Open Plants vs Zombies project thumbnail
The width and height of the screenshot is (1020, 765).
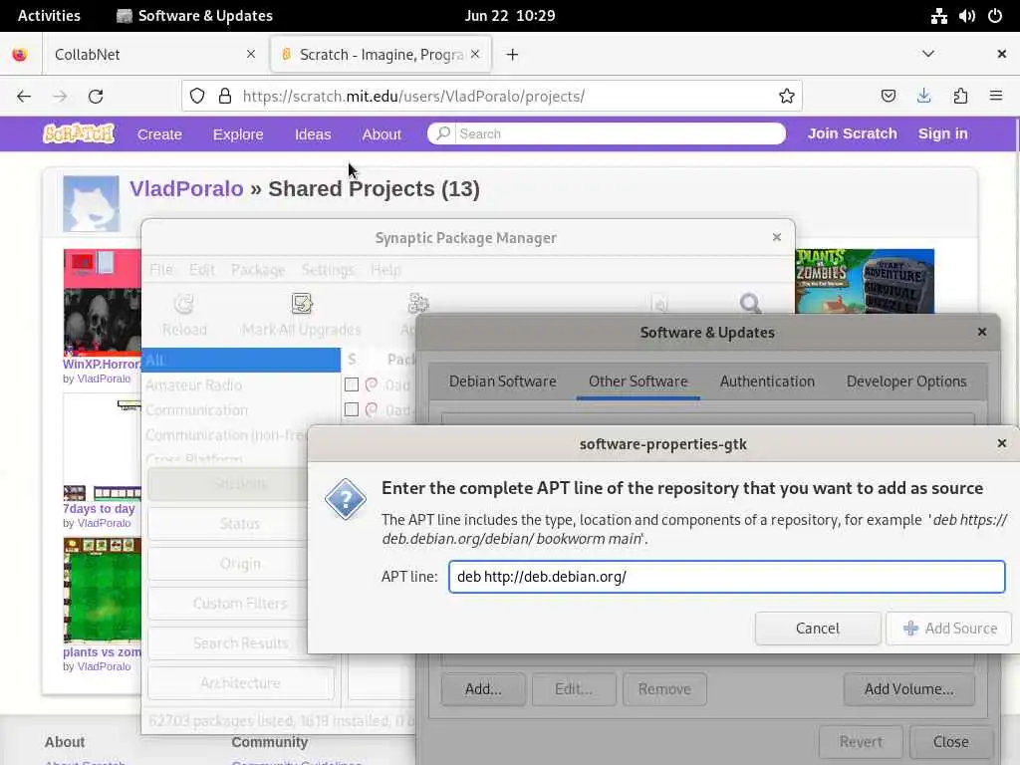pyautogui.click(x=865, y=281)
